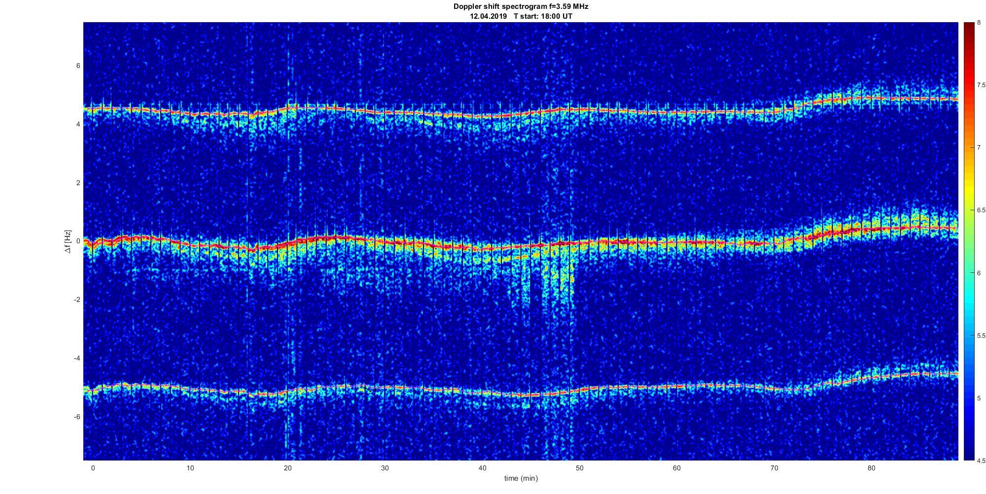The image size is (986, 494).
Task: Click the x-axis tick label '50'
Action: click(x=580, y=468)
